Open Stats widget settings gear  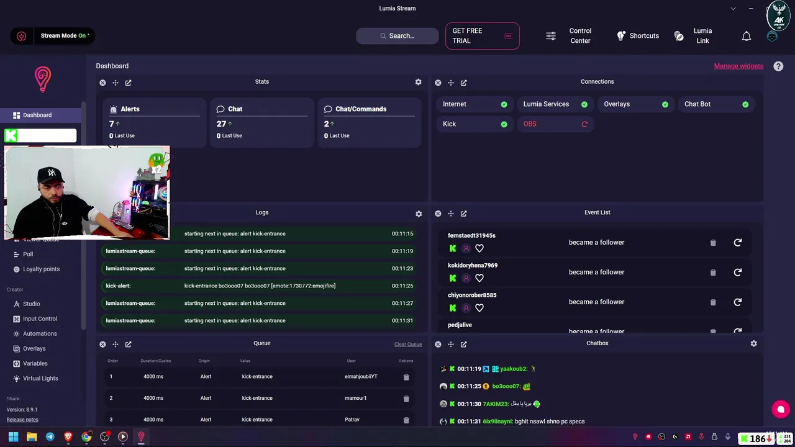(419, 82)
